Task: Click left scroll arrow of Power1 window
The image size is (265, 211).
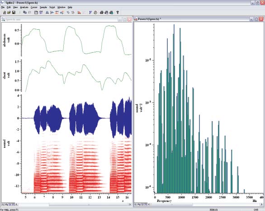Action: (x=149, y=204)
